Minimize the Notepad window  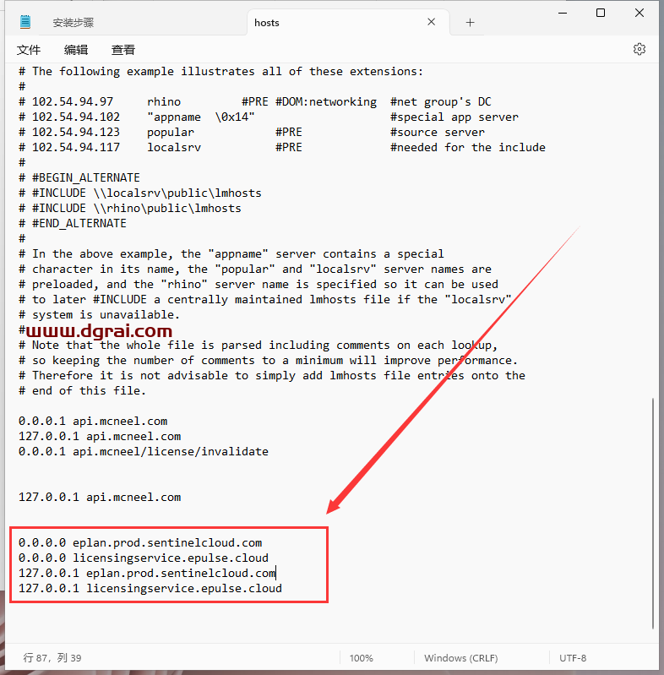[563, 13]
